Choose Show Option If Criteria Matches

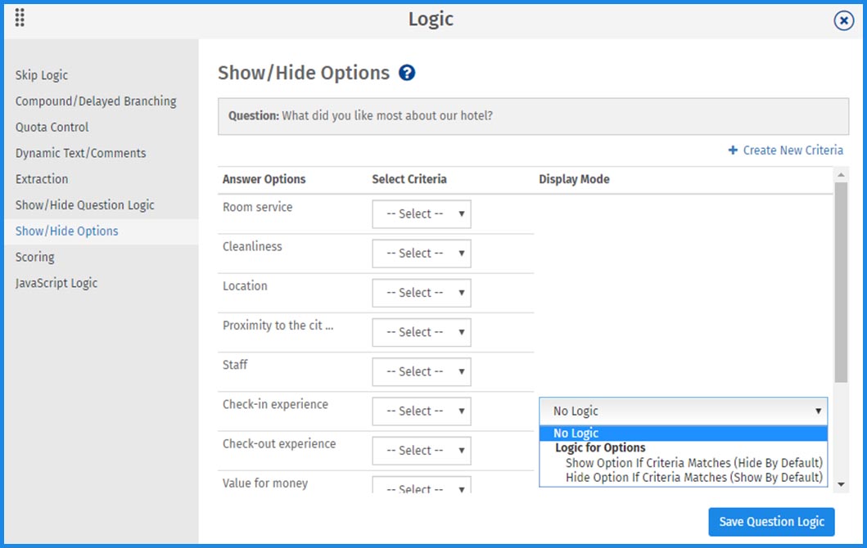tap(693, 463)
